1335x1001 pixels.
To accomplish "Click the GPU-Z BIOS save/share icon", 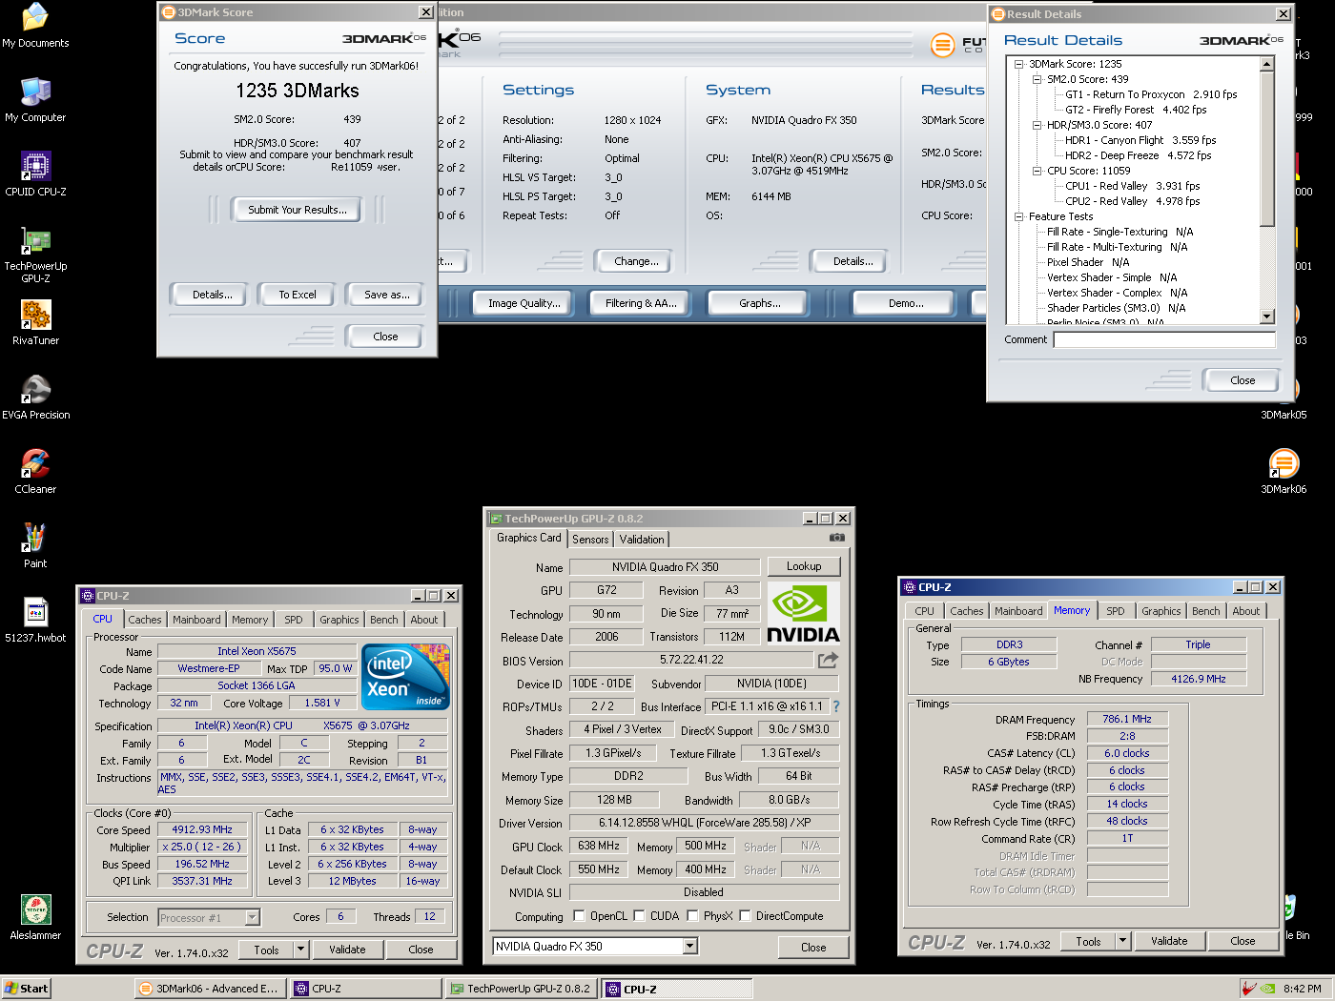I will pyautogui.click(x=828, y=660).
